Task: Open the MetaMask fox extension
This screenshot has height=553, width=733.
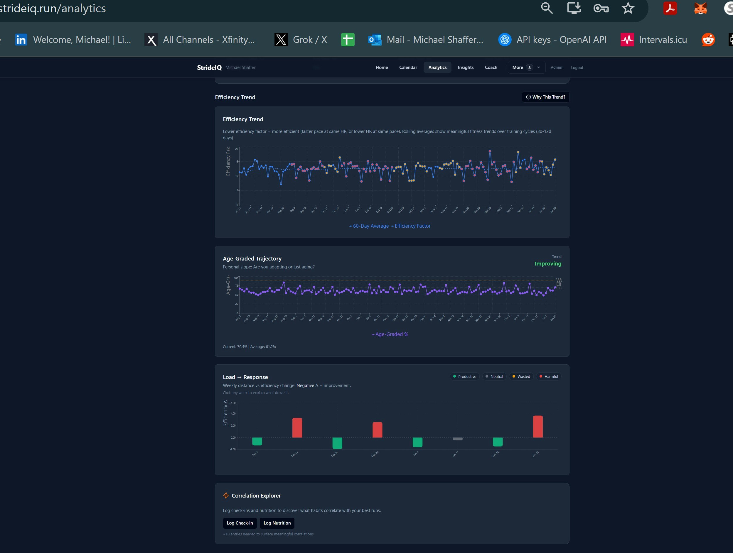Action: pos(700,8)
